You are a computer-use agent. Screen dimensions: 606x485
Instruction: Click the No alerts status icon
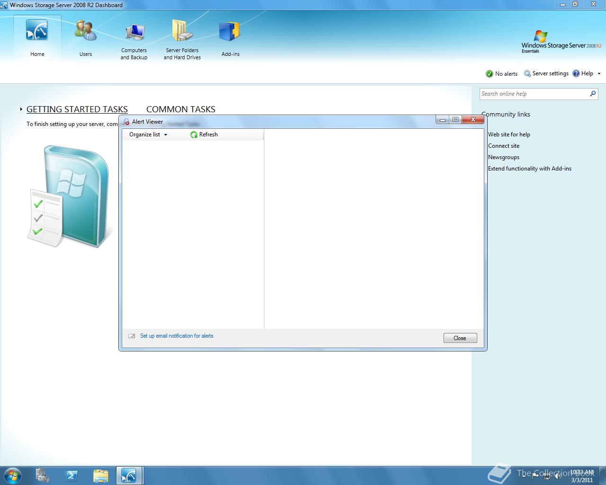tap(490, 74)
